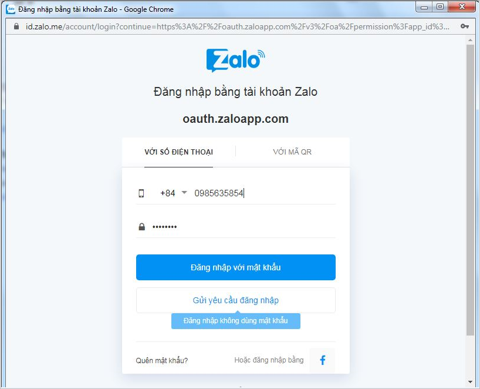Click the Facebook login icon
The height and width of the screenshot is (389, 480).
point(322,360)
